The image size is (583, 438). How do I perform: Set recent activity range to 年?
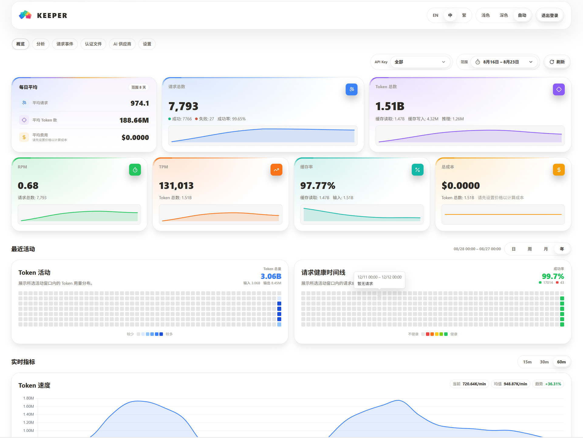pos(562,249)
